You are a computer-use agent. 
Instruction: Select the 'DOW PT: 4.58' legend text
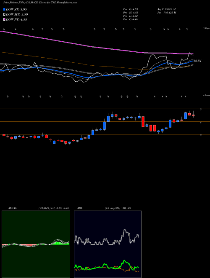(x=16, y=20)
